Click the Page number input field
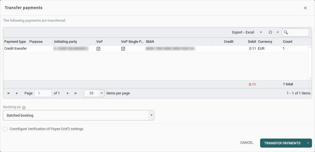 [43, 93]
